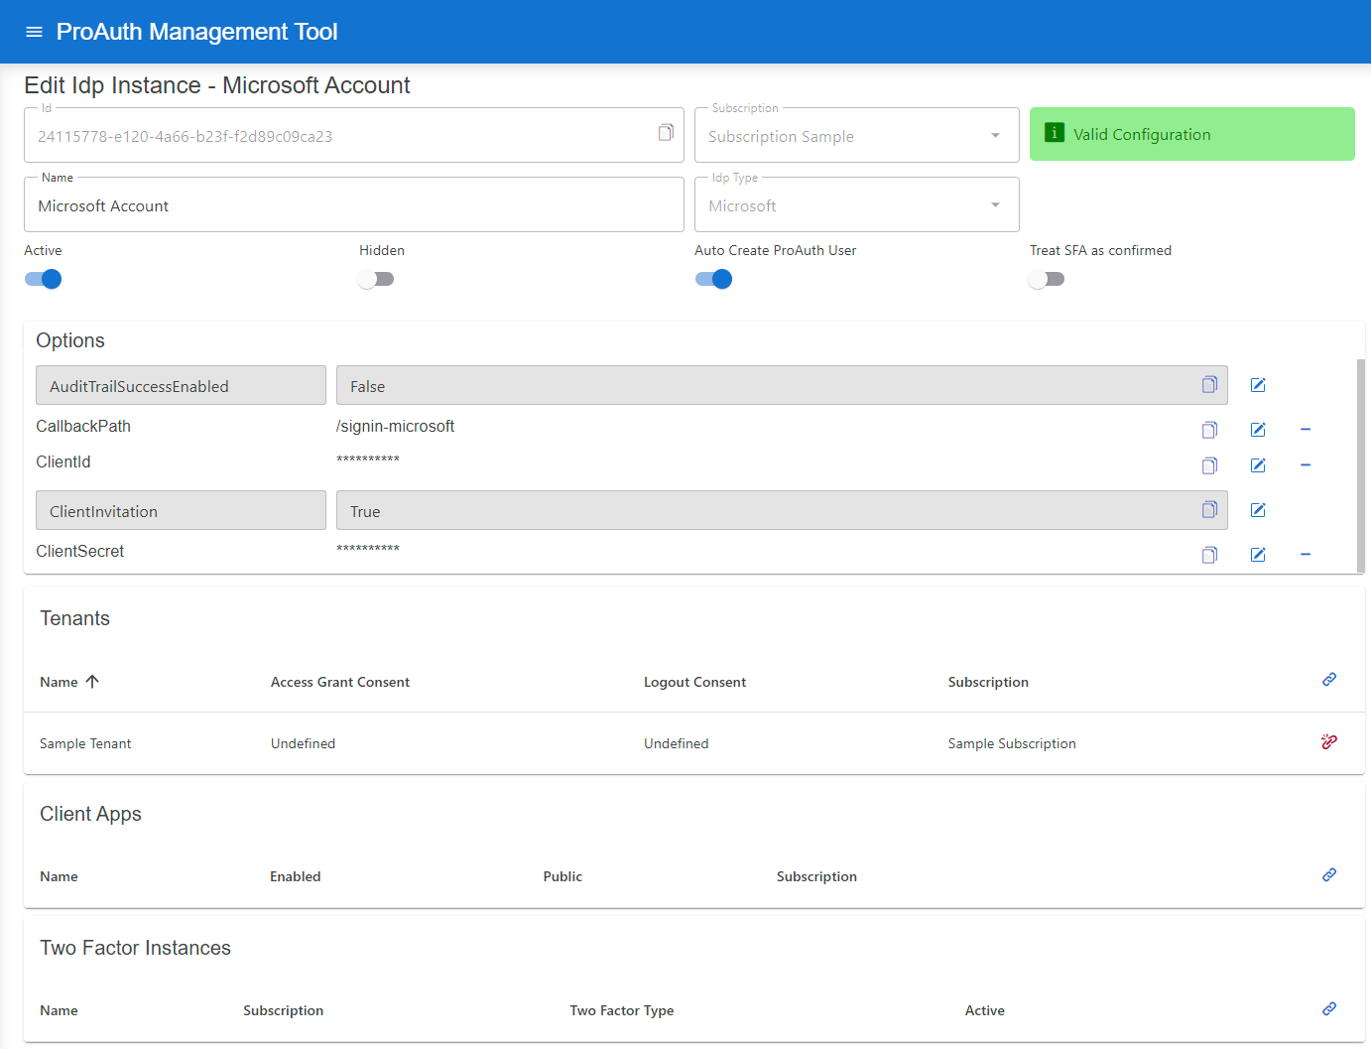Screen dimensions: 1371x1049
Task: Open the Idp Type dropdown
Action: (x=856, y=205)
